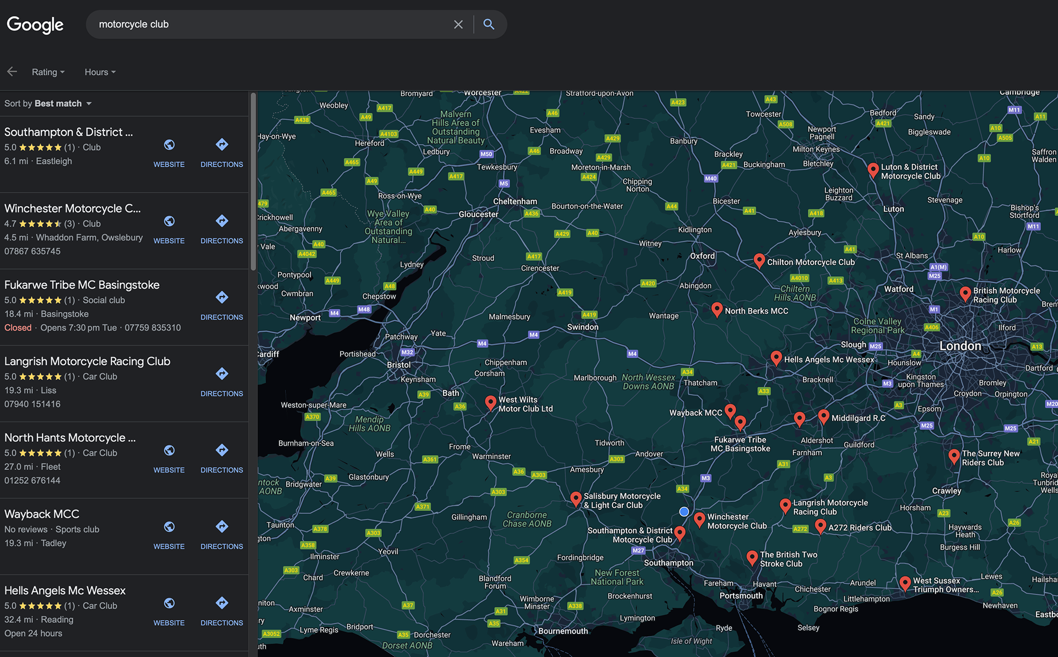Click the West Sussex Triumph Owners map pin
The width and height of the screenshot is (1058, 657).
[x=905, y=583]
